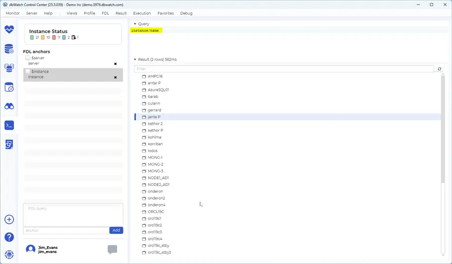Image resolution: width=452 pixels, height=264 pixels.
Task: Open the Execution menu
Action: pos(142,13)
